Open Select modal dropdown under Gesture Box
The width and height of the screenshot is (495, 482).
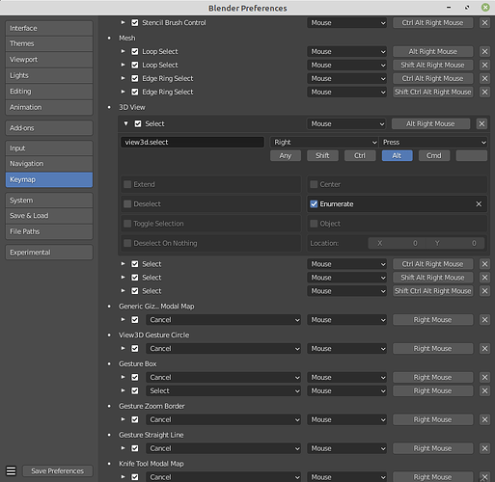(224, 390)
